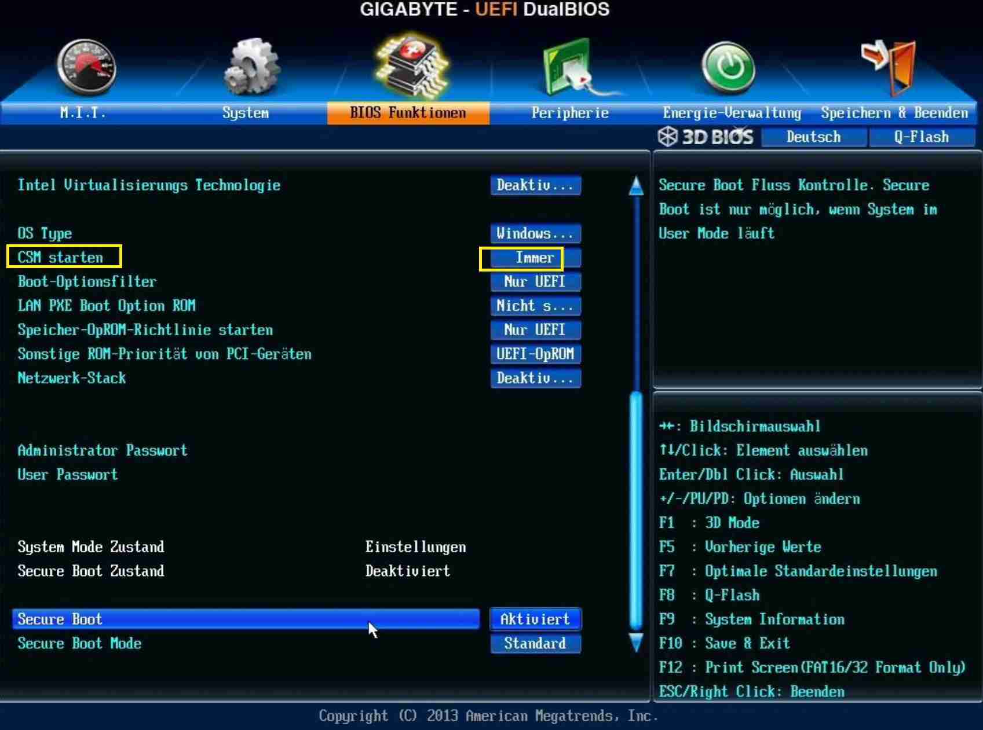Select Sonstige ROM-Priorität von PCI-Geräten
The height and width of the screenshot is (730, 983).
click(x=165, y=354)
